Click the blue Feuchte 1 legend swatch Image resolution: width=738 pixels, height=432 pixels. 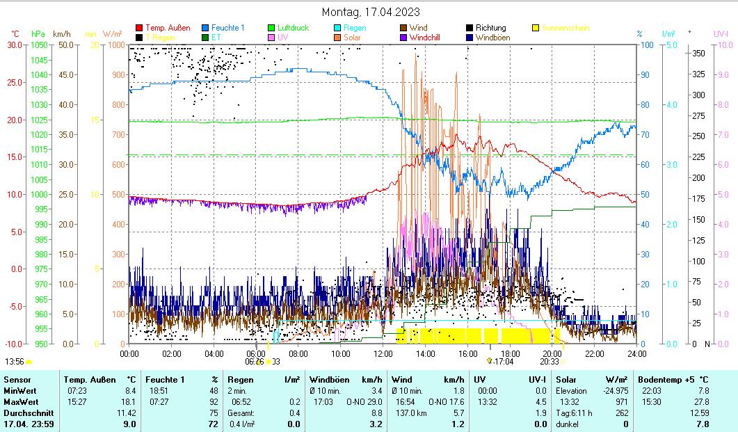click(205, 29)
